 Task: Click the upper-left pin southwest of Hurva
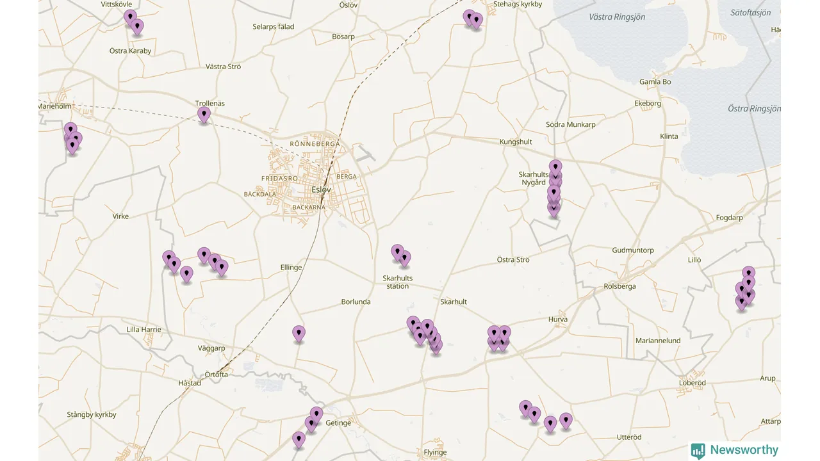pos(493,334)
